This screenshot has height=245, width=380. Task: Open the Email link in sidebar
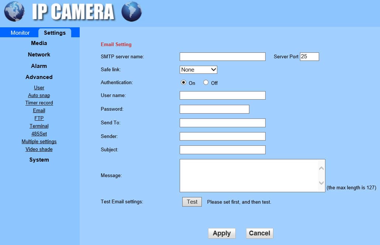[39, 110]
